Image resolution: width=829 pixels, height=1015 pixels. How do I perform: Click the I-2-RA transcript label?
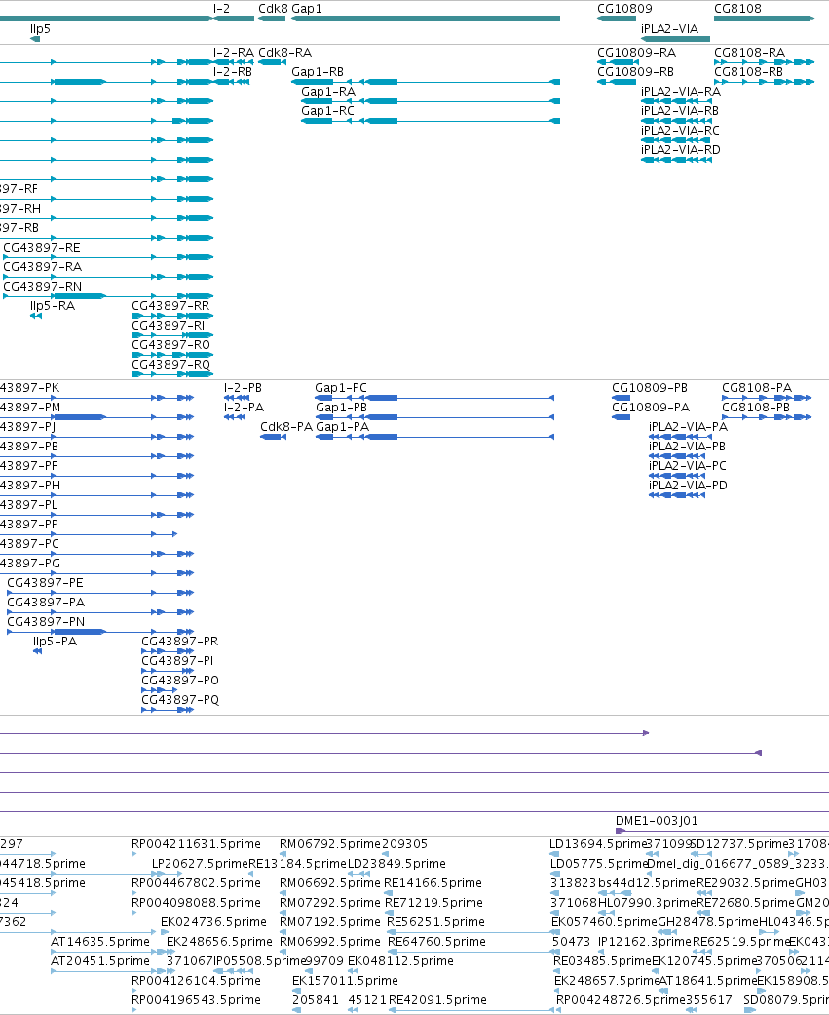[234, 53]
